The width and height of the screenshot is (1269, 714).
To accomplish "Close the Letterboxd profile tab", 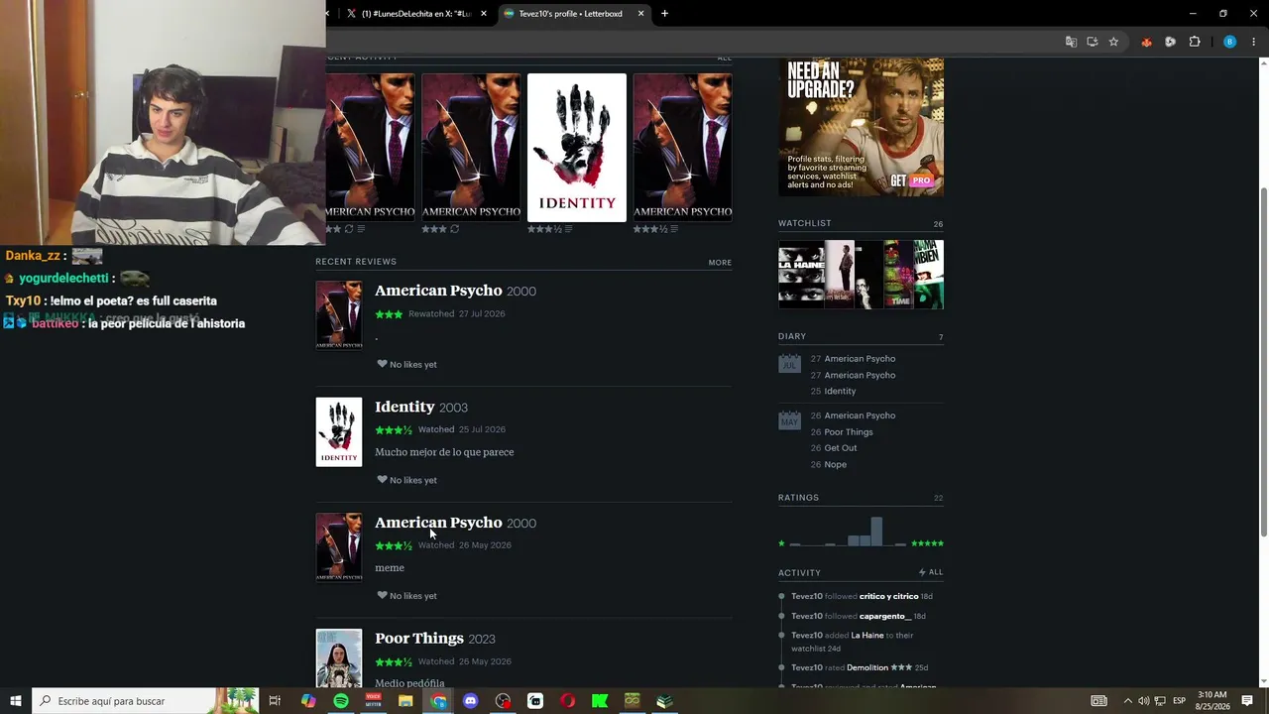I will click(x=640, y=14).
